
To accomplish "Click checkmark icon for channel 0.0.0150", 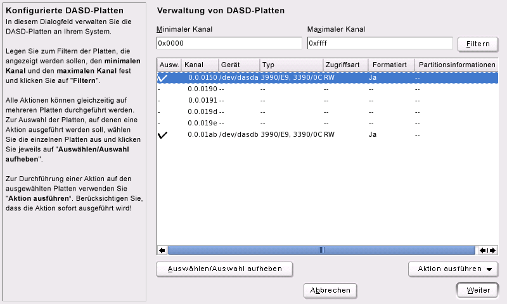I will pos(163,77).
